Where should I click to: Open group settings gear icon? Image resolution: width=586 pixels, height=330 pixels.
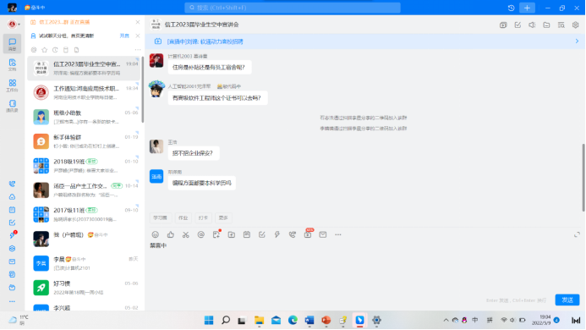[576, 25]
